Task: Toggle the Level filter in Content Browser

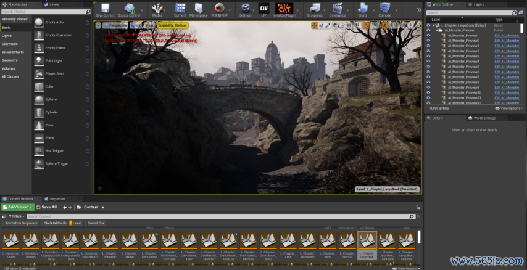Action: coord(77,223)
